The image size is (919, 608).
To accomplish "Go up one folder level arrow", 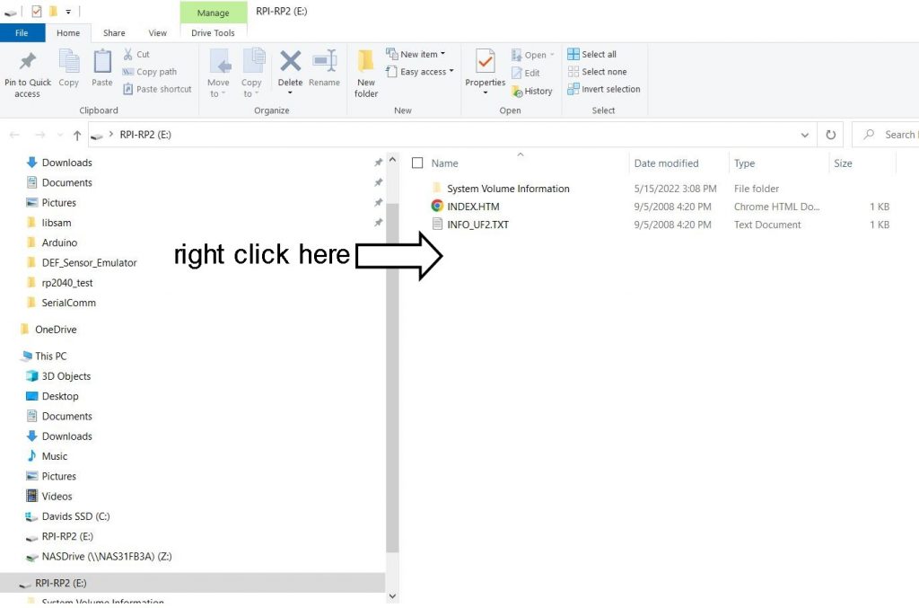I will pos(77,135).
